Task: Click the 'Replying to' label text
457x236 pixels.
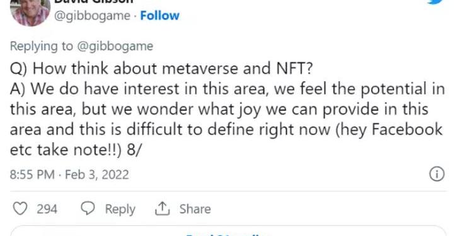Action: pyautogui.click(x=41, y=47)
